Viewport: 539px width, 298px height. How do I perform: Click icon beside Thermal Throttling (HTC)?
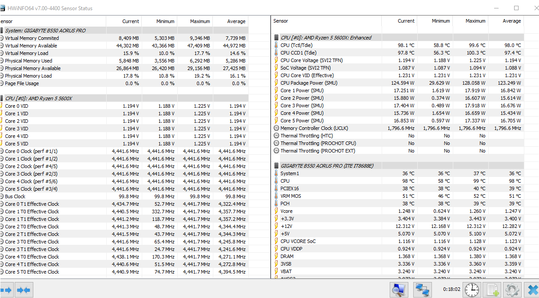[x=276, y=136]
